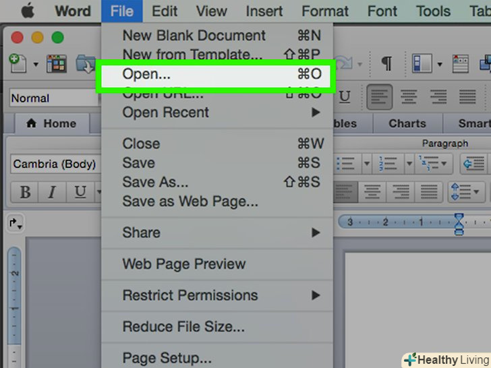Expand the Open Recent submenu
This screenshot has width=491, height=368.
pyautogui.click(x=217, y=113)
